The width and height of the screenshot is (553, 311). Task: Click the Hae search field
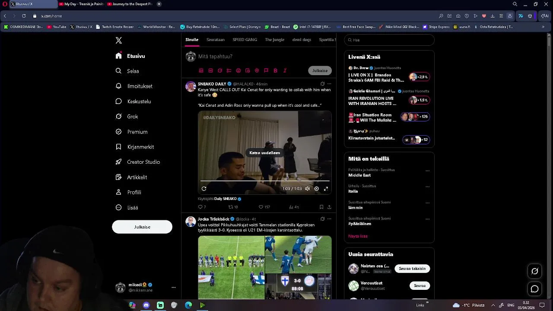(x=389, y=40)
